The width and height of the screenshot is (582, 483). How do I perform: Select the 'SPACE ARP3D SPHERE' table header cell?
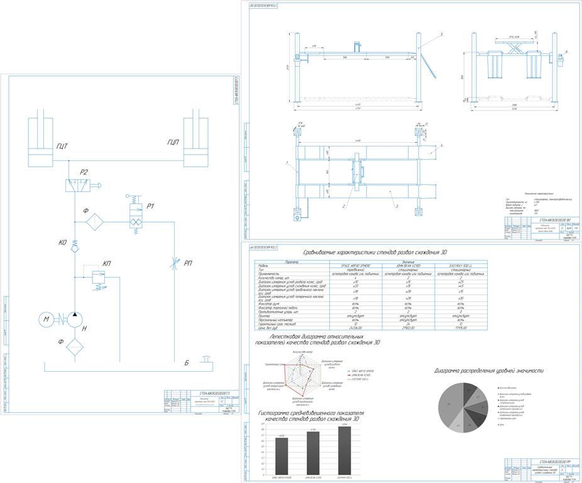pos(356,266)
